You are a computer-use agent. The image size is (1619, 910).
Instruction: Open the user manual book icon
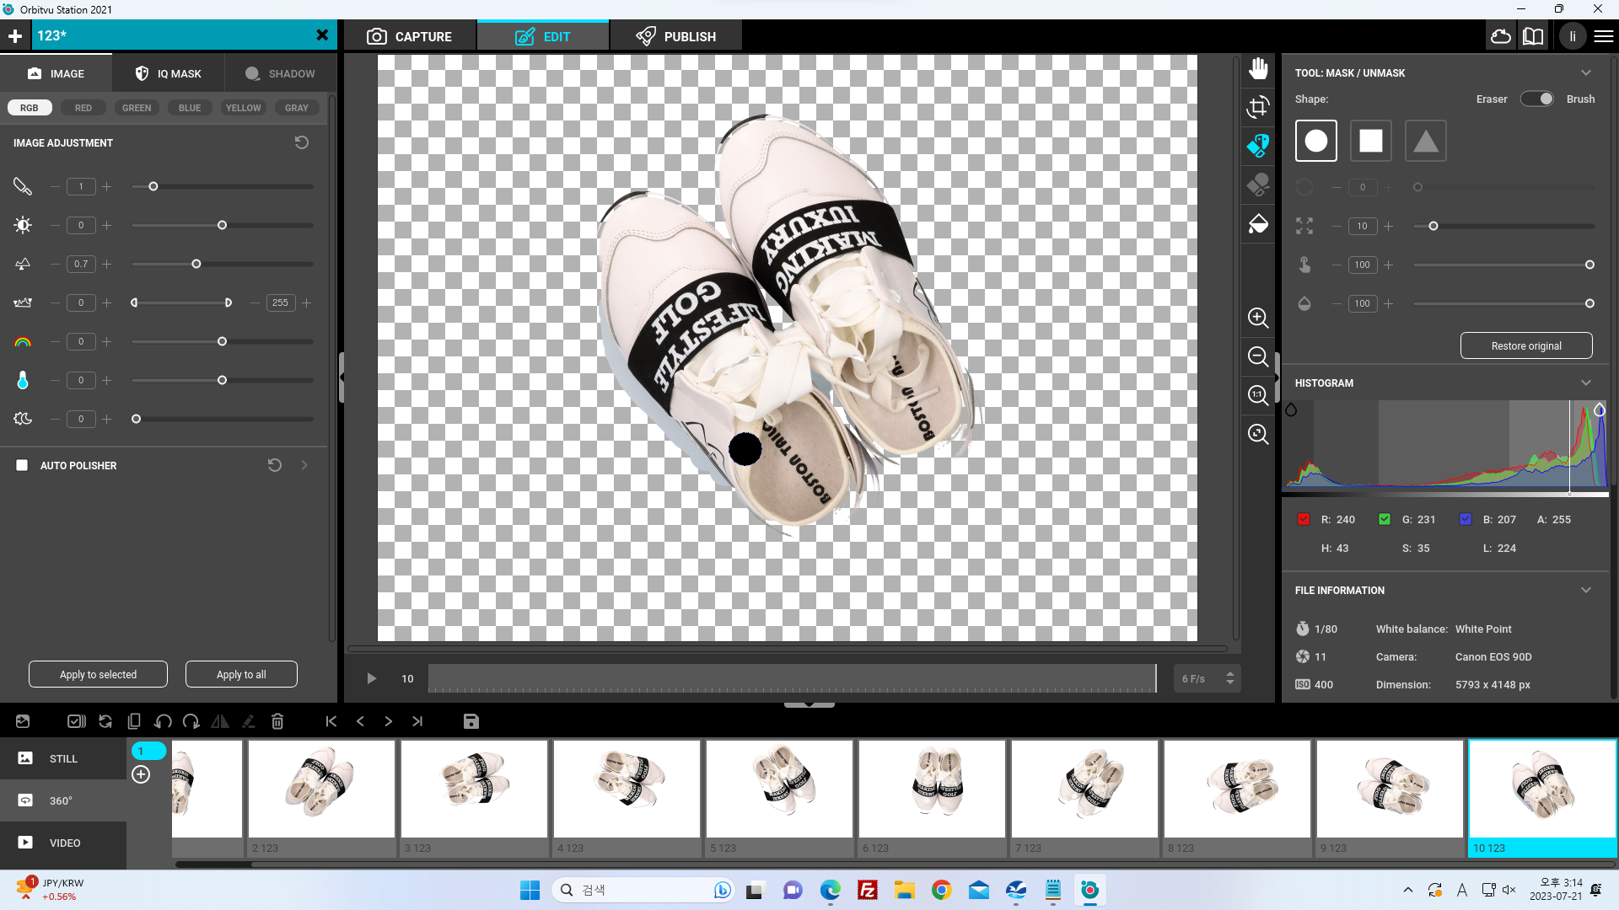[x=1533, y=36]
